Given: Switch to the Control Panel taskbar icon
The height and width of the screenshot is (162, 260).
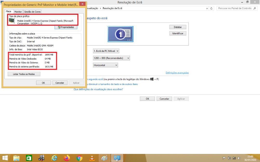Looking at the screenshot, I should [117, 158].
